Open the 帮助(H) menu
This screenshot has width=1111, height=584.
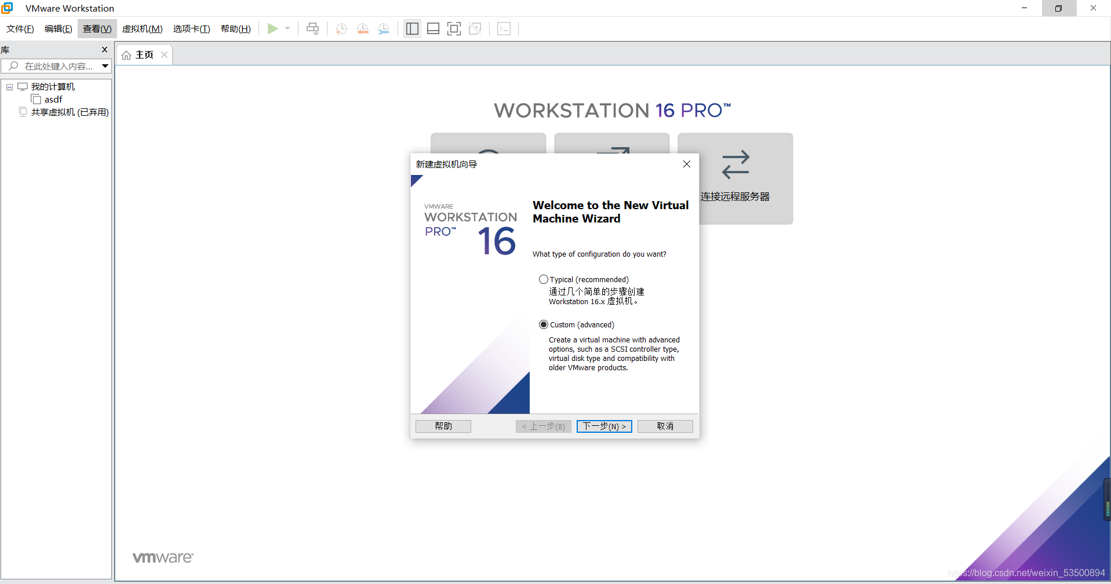coord(235,28)
